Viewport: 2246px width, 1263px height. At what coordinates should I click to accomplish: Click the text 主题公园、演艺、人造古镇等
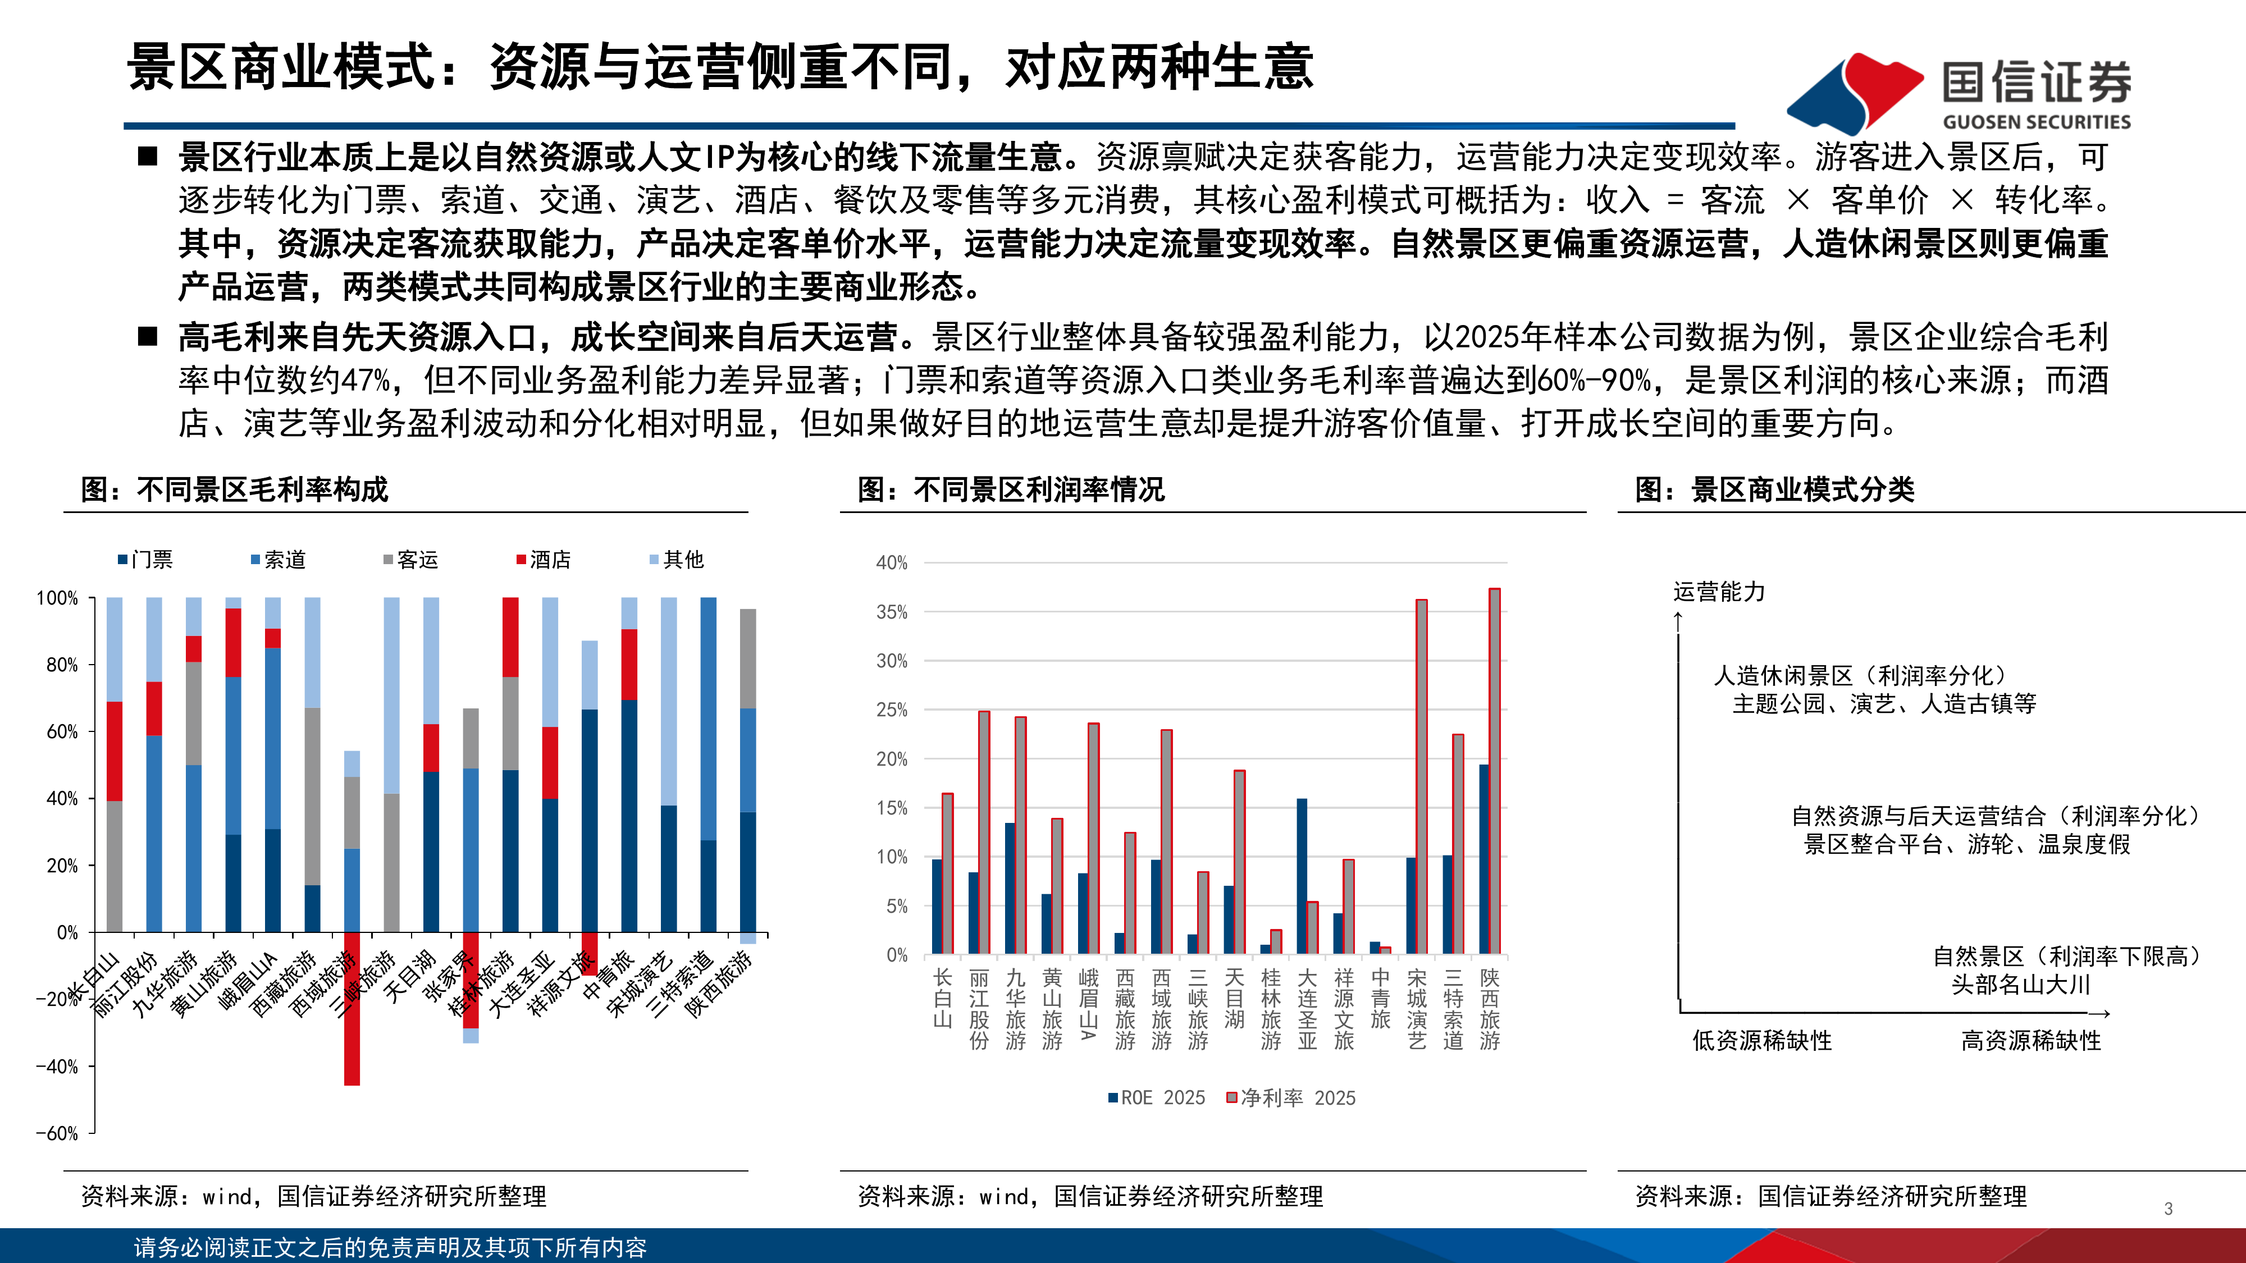tap(1884, 703)
